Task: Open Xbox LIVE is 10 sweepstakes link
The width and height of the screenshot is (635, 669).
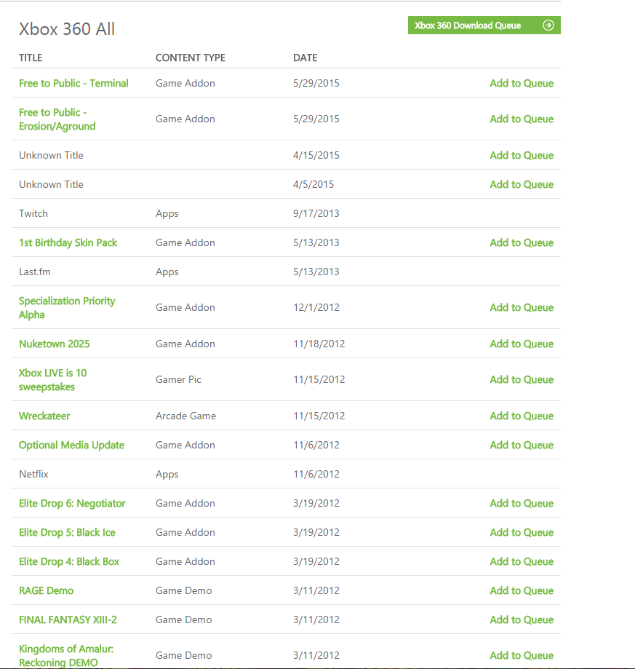Action: click(x=53, y=380)
